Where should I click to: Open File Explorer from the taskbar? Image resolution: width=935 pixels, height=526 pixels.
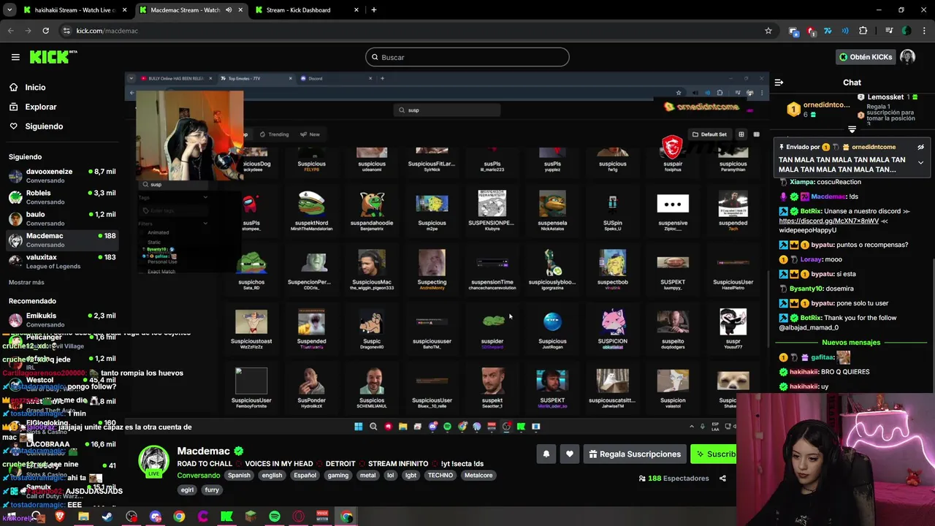pos(83,517)
